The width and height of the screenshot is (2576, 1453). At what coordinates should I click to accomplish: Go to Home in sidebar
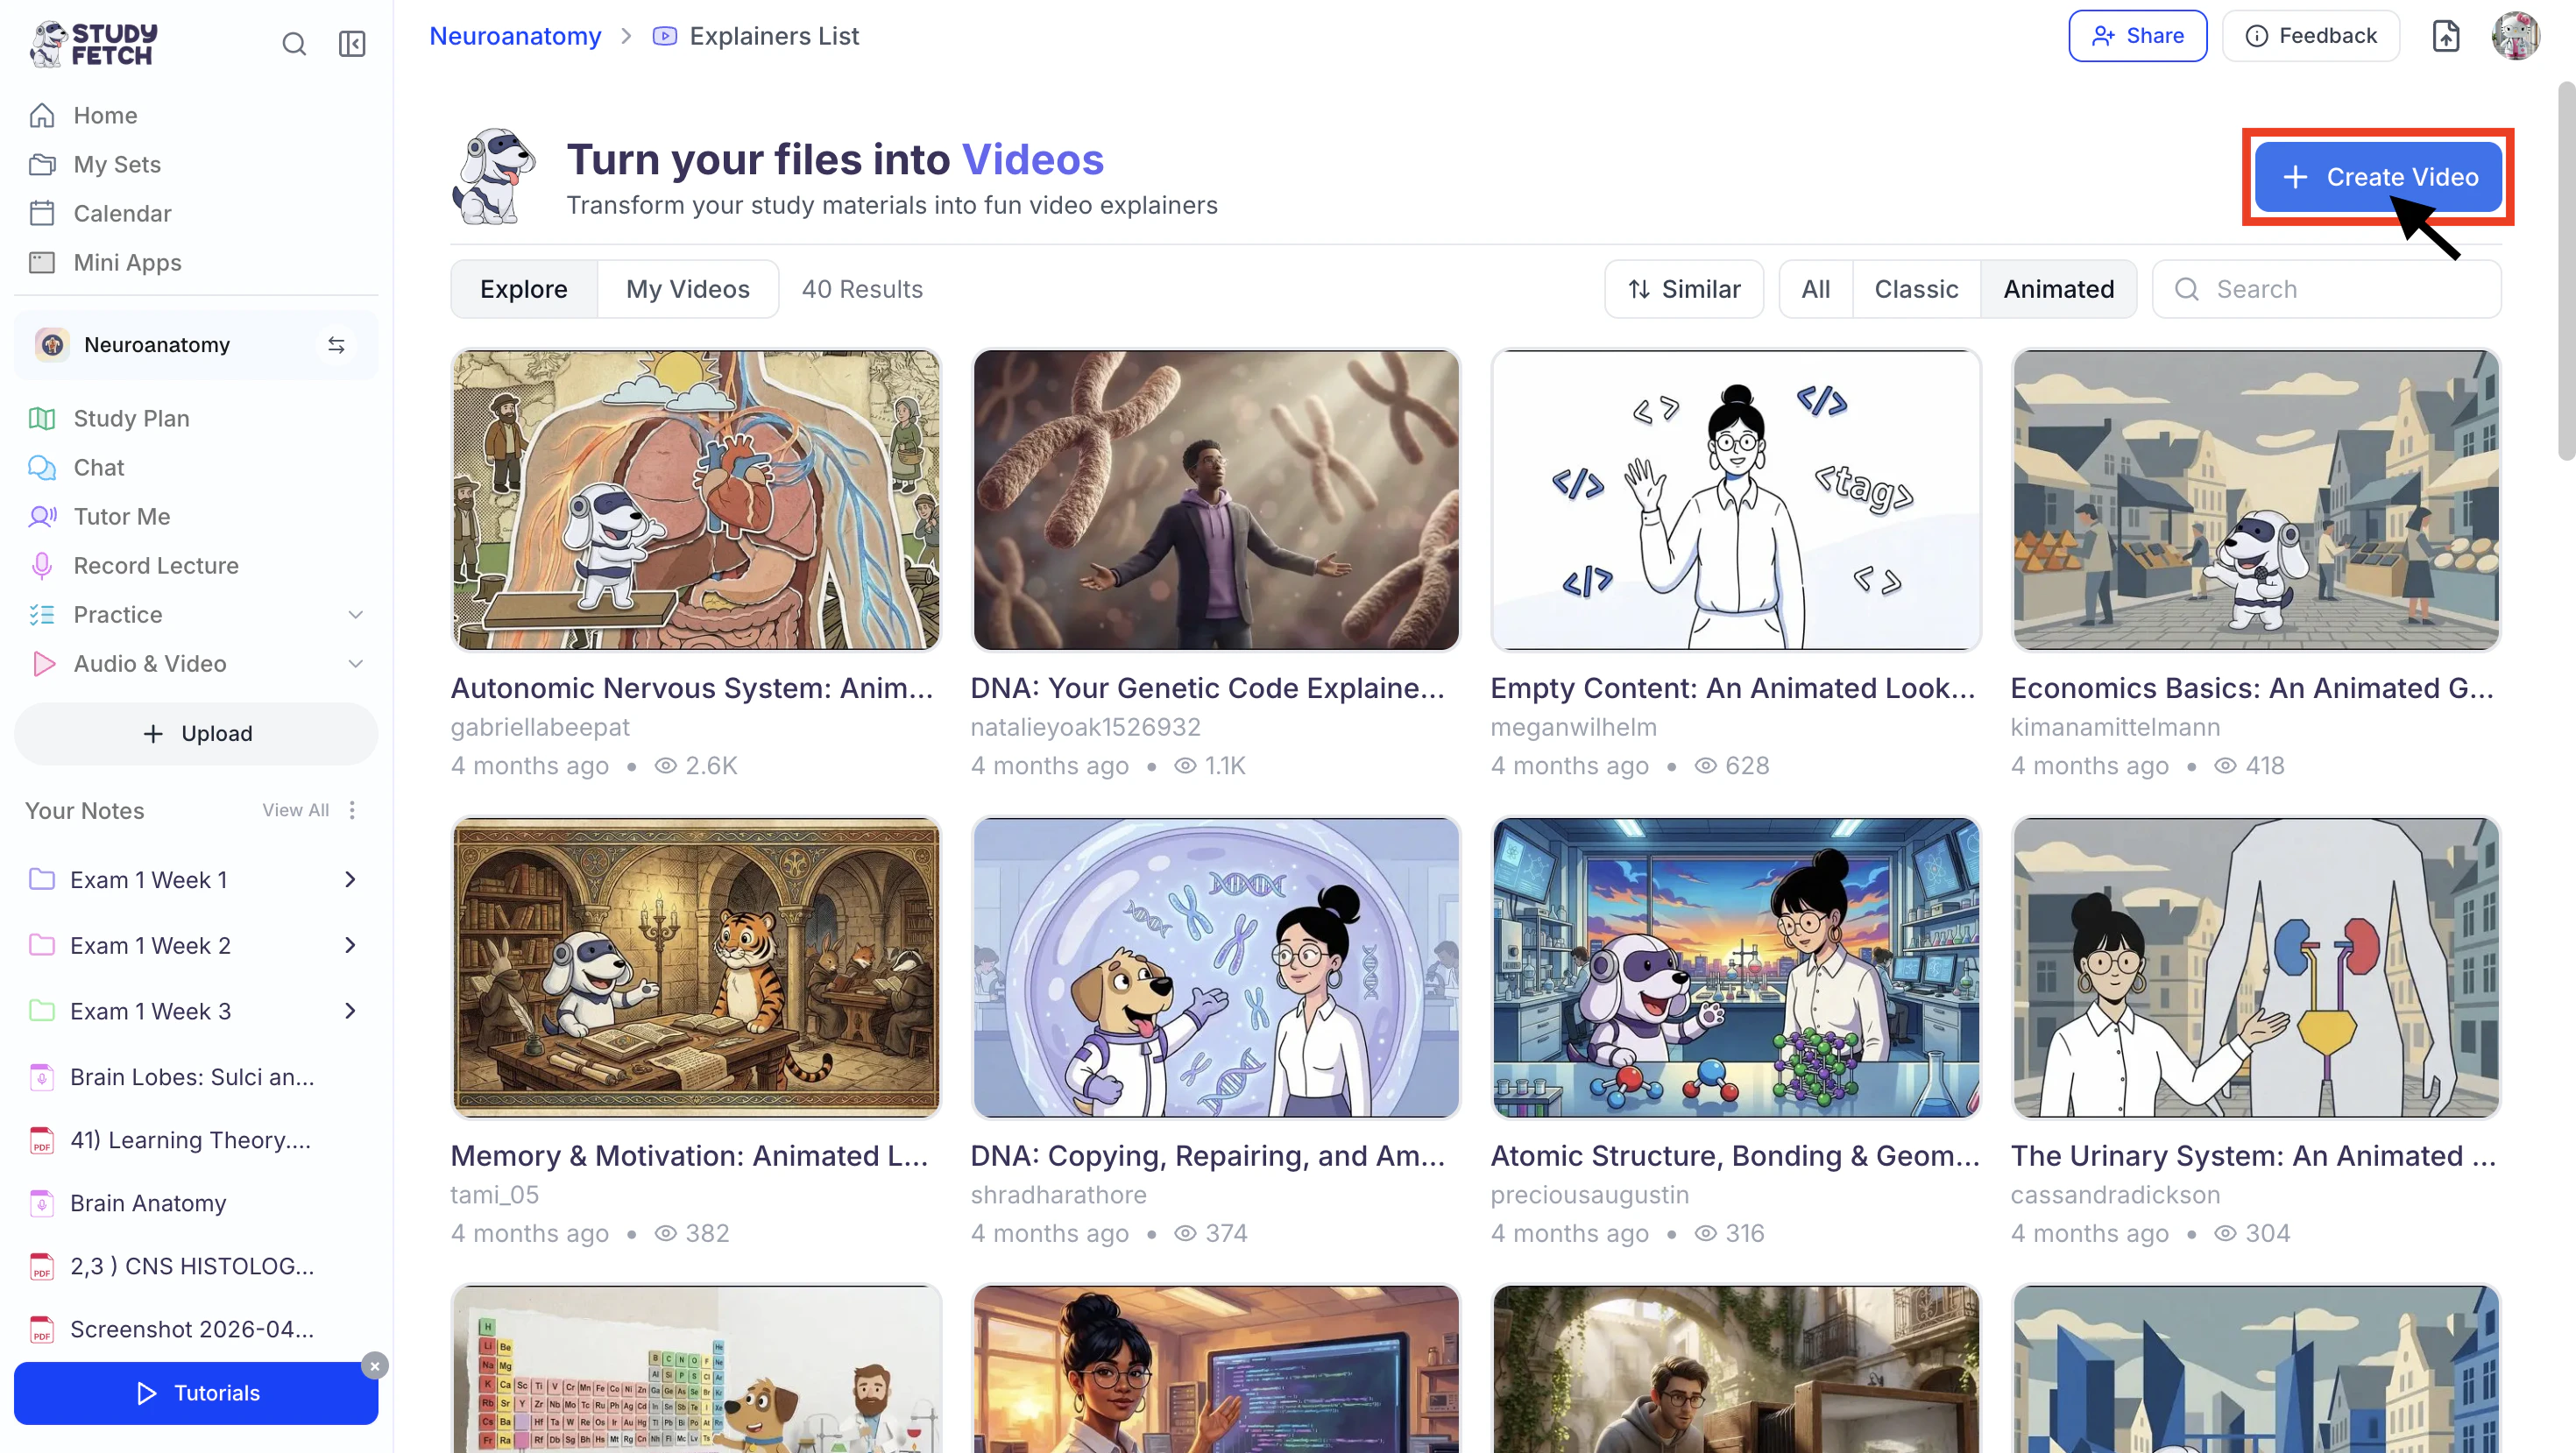196,115
